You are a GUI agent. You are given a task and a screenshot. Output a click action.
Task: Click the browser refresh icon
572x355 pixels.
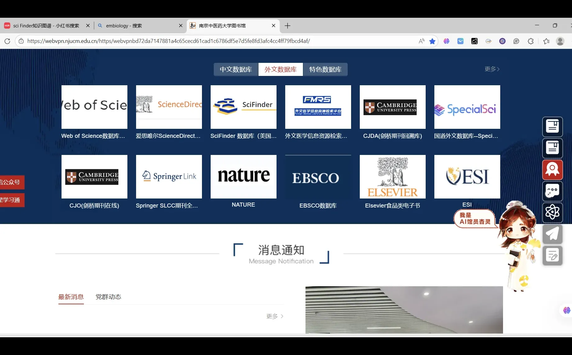7,41
